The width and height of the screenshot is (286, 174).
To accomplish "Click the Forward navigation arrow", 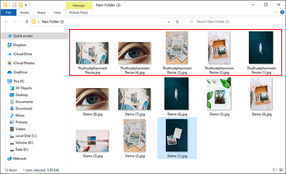I will click(x=14, y=22).
